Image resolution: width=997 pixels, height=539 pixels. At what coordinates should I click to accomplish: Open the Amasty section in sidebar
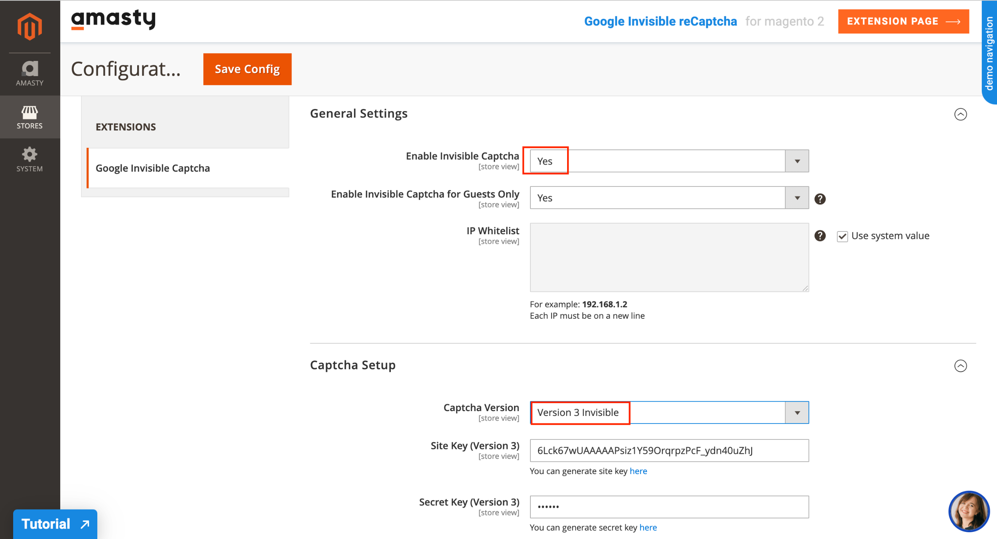(30, 73)
